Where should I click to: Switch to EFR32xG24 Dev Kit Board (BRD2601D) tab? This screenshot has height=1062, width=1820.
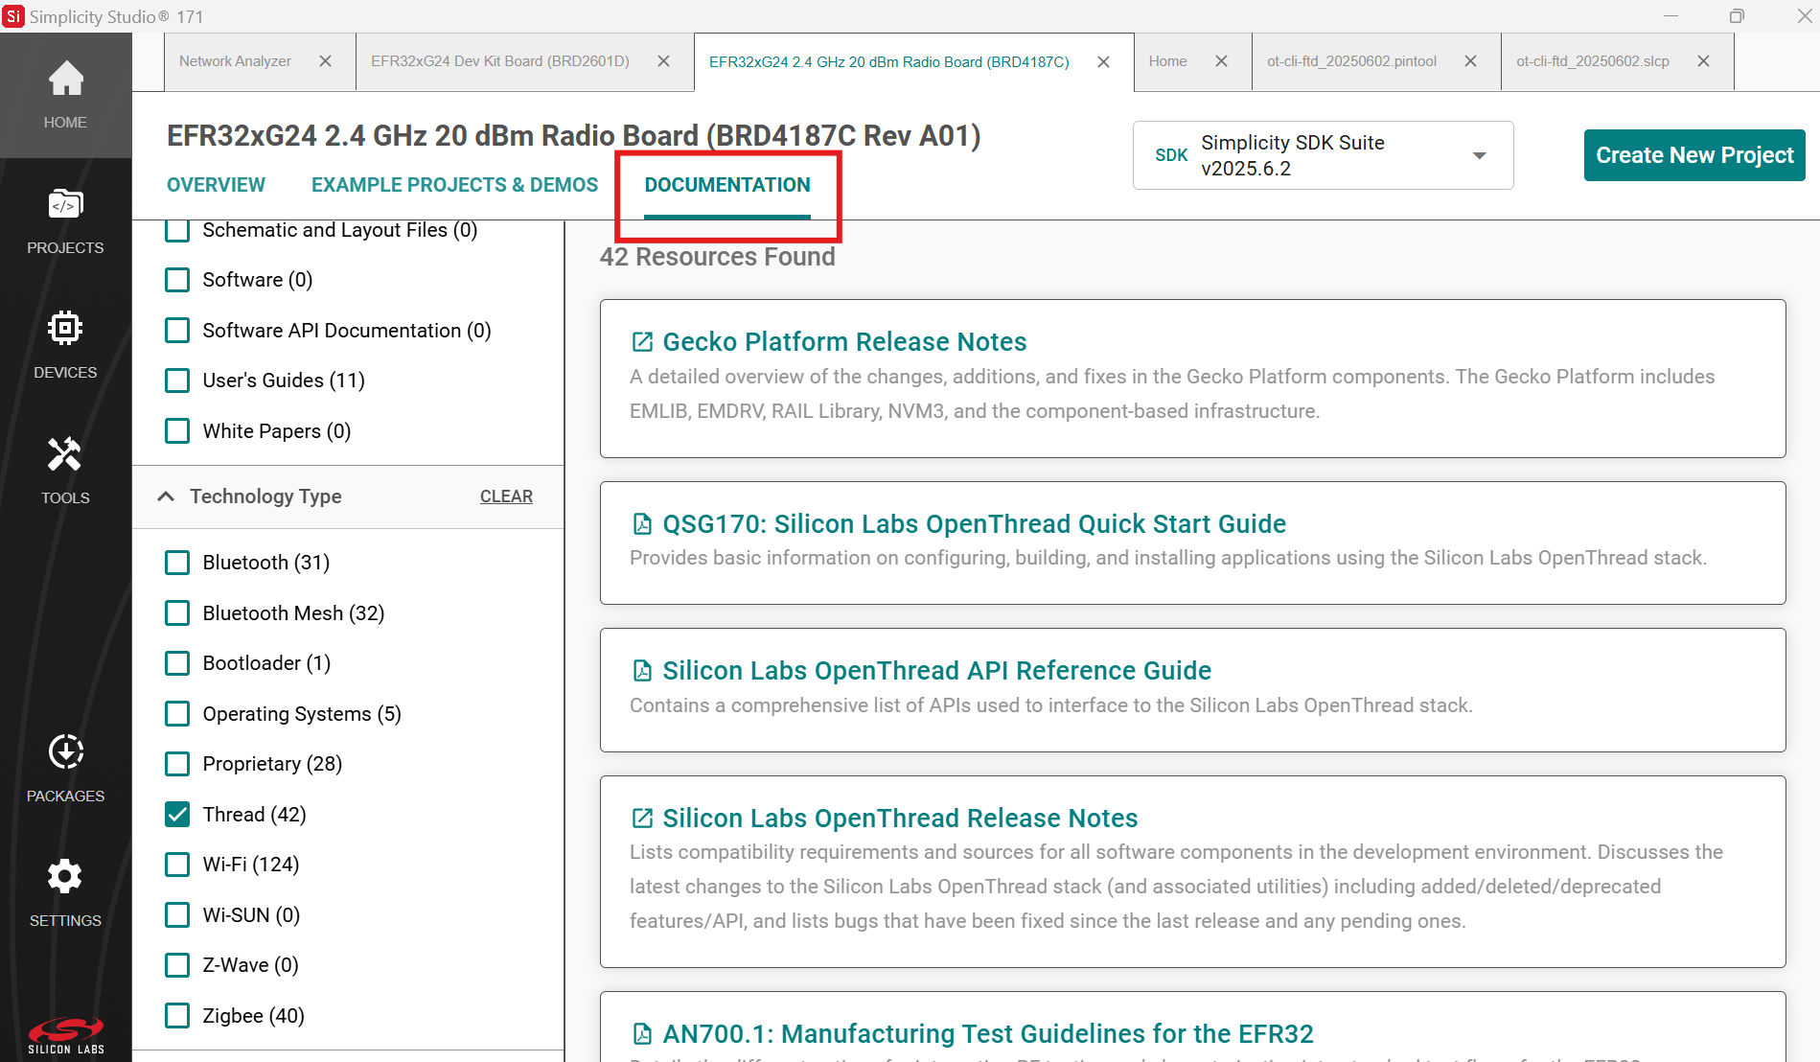pyautogui.click(x=500, y=61)
